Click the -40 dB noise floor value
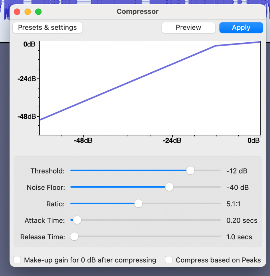 [237, 188]
